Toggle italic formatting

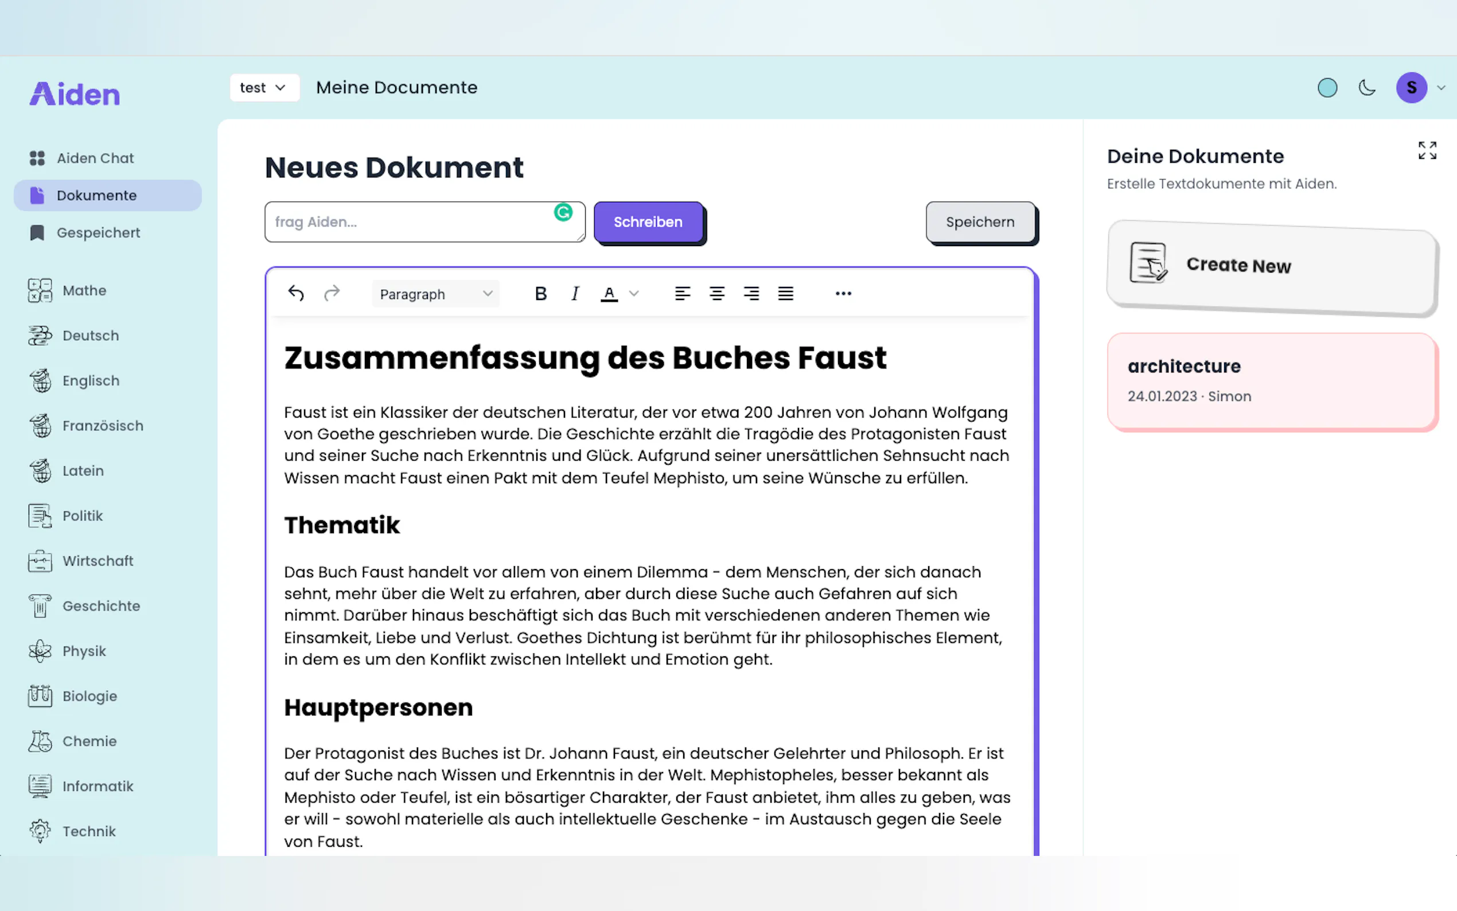(x=575, y=293)
